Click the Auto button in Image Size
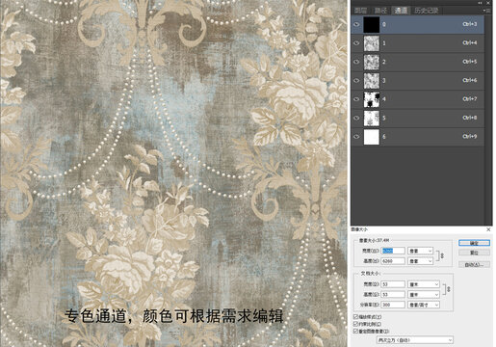The width and height of the screenshot is (496, 347). click(x=474, y=265)
